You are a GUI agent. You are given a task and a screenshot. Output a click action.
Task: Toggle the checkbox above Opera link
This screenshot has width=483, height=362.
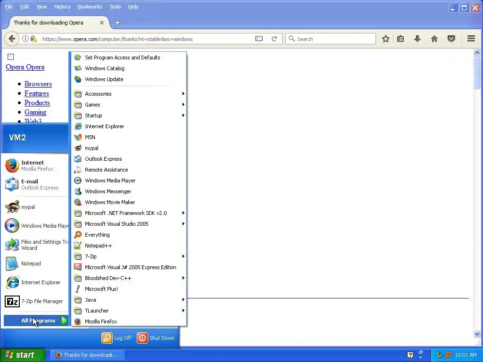10,57
